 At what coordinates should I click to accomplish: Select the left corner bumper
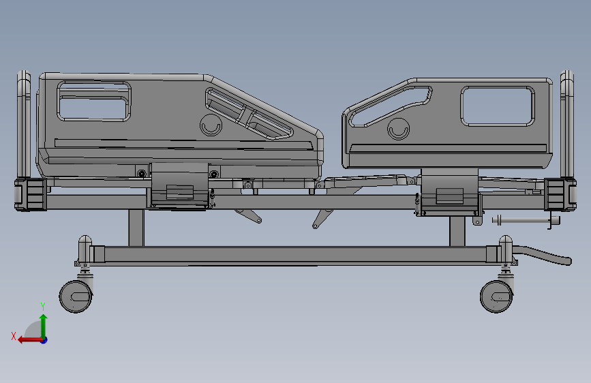tap(31, 194)
